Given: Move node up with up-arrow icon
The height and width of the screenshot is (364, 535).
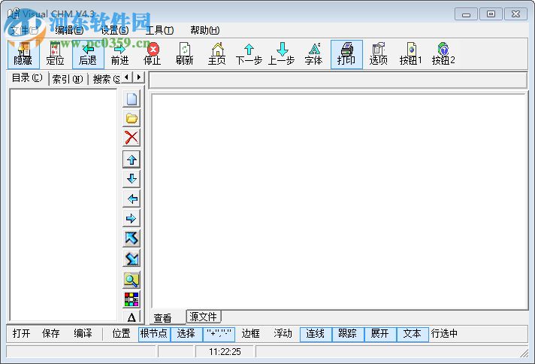Looking at the screenshot, I should (131, 159).
